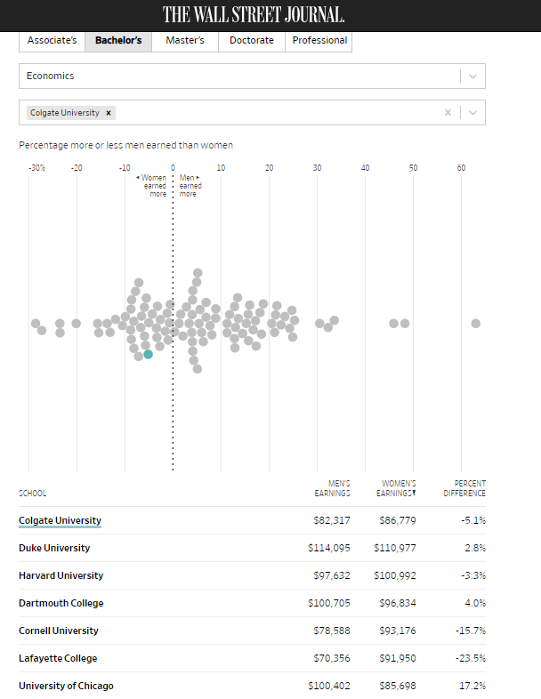Click the Duke University row name
Viewport: 541px width, 699px height.
(x=54, y=548)
